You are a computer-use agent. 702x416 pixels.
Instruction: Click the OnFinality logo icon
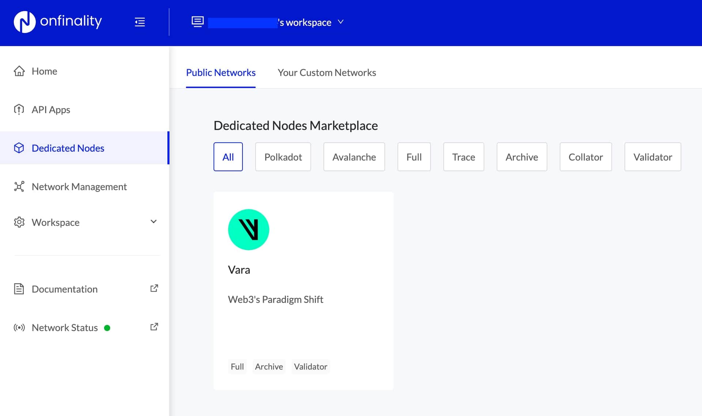pyautogui.click(x=24, y=22)
